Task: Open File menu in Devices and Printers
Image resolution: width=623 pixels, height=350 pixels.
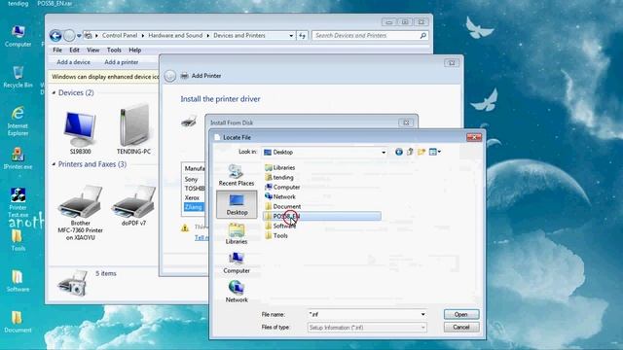Action: click(57, 50)
